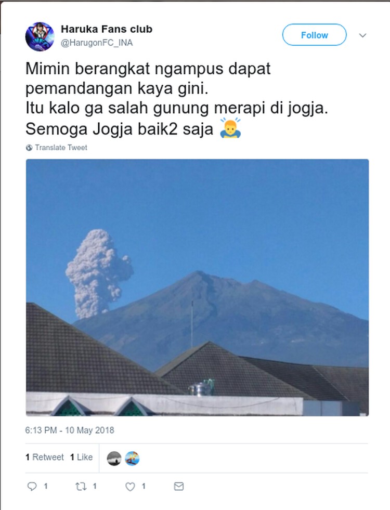Click the reply speech bubble icon

click(32, 486)
